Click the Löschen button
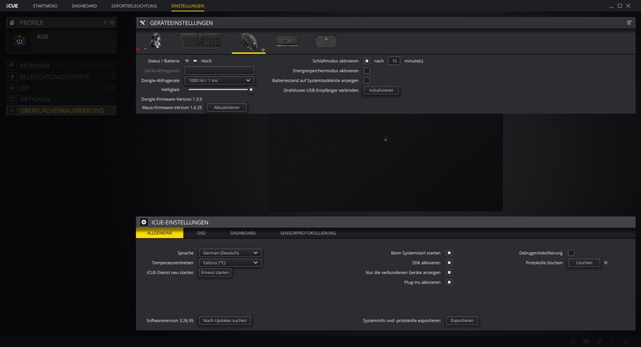Image resolution: width=641 pixels, height=347 pixels. (584, 263)
